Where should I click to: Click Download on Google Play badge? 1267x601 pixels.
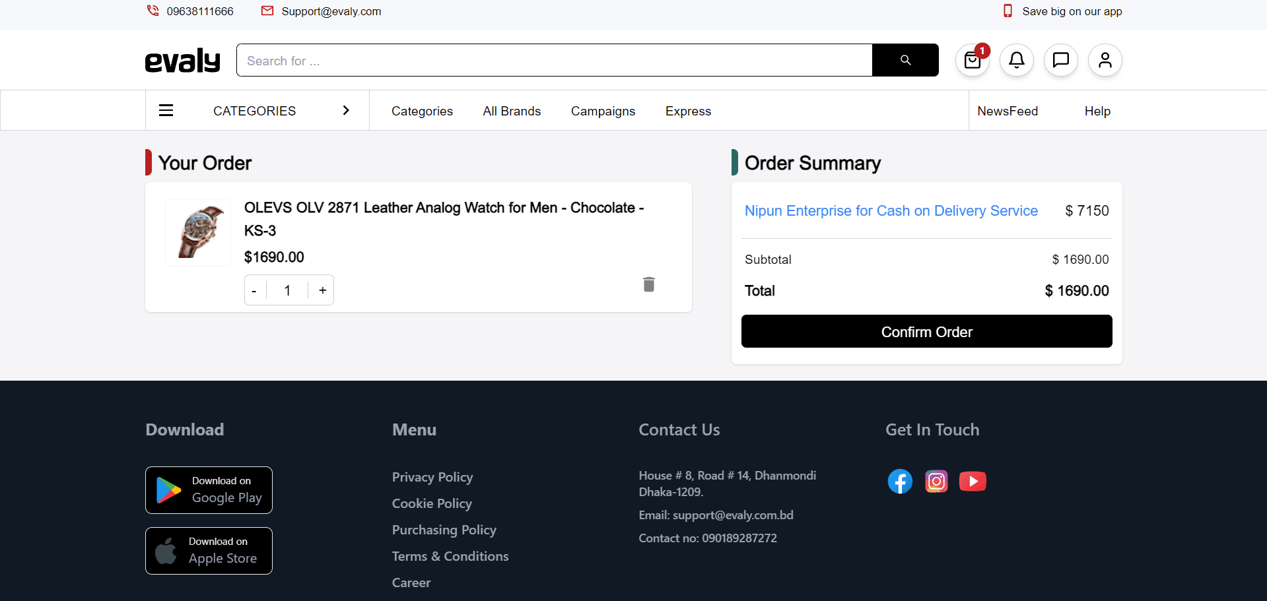click(209, 490)
